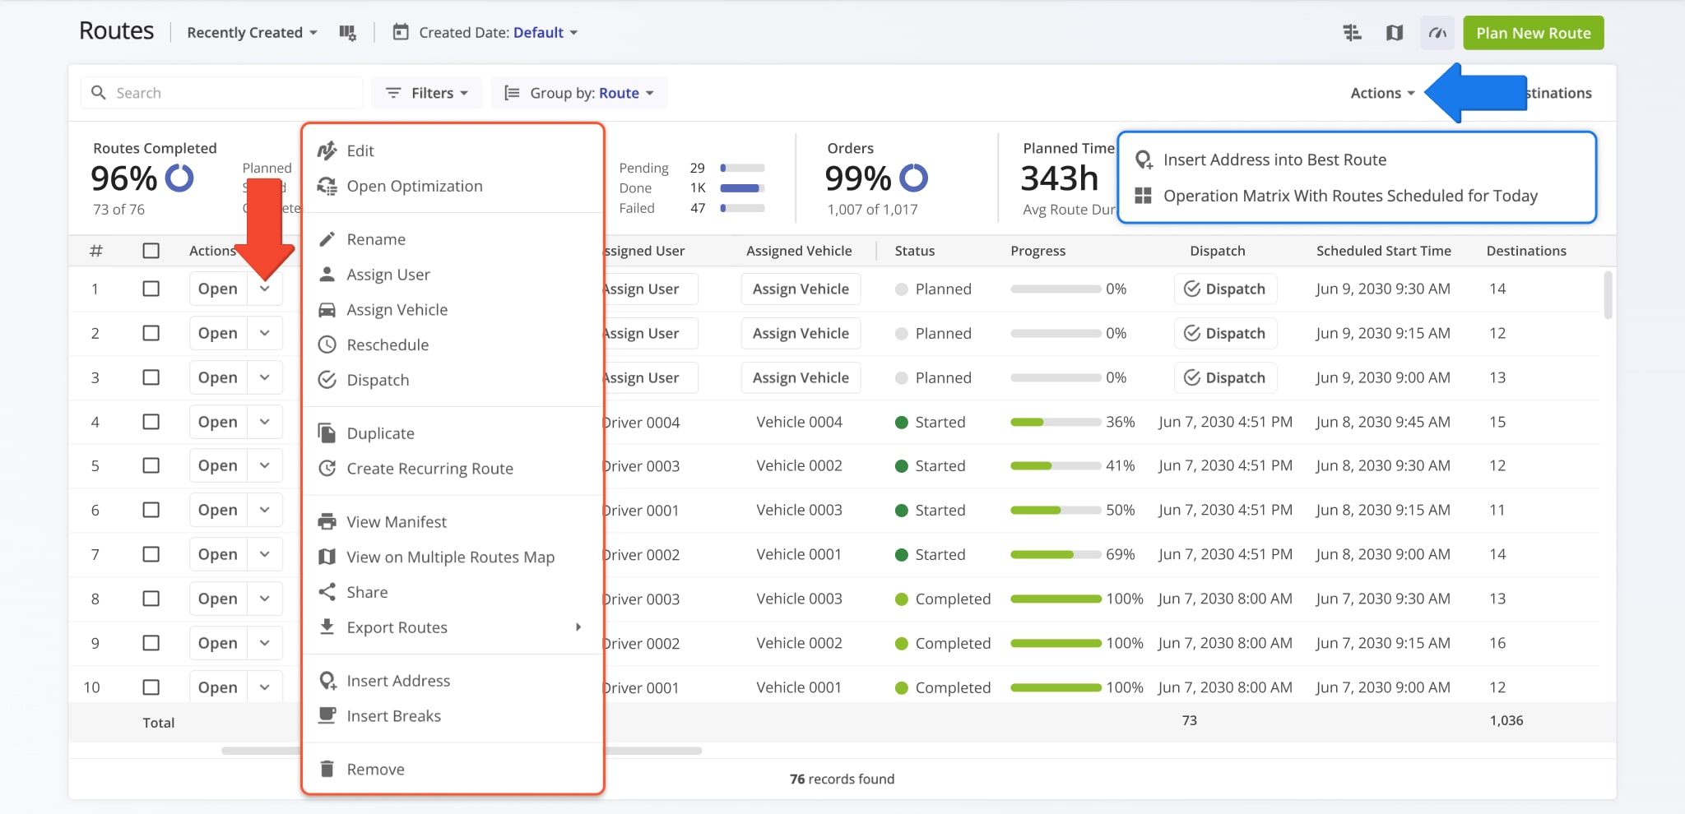Select the dashboard speedometer icon
The width and height of the screenshot is (1685, 814).
click(1437, 32)
